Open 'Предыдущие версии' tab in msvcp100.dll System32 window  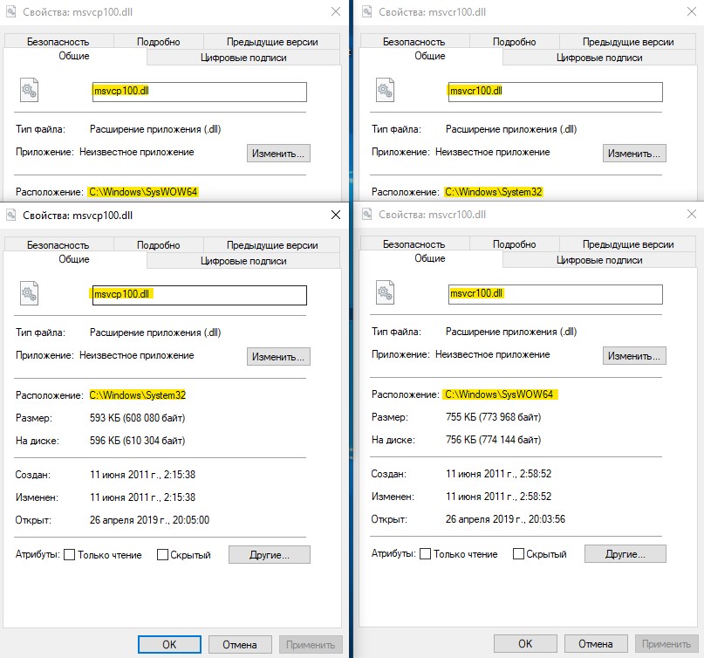272,244
